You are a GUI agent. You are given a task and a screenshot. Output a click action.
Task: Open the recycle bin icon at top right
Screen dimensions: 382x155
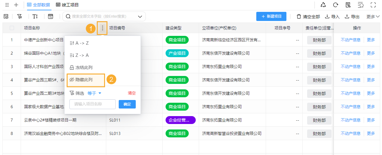(x=323, y=5)
